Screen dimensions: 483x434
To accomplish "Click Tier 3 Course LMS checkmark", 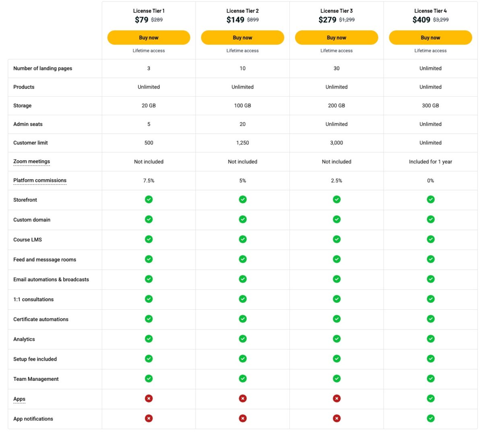I will click(337, 239).
